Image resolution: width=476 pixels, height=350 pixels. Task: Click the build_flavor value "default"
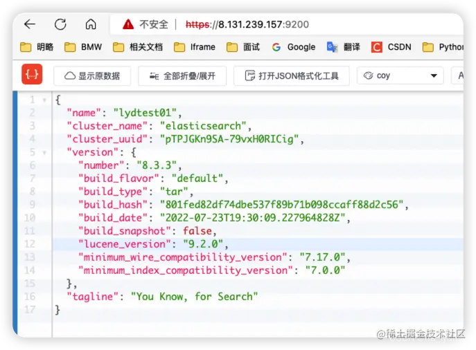click(197, 178)
